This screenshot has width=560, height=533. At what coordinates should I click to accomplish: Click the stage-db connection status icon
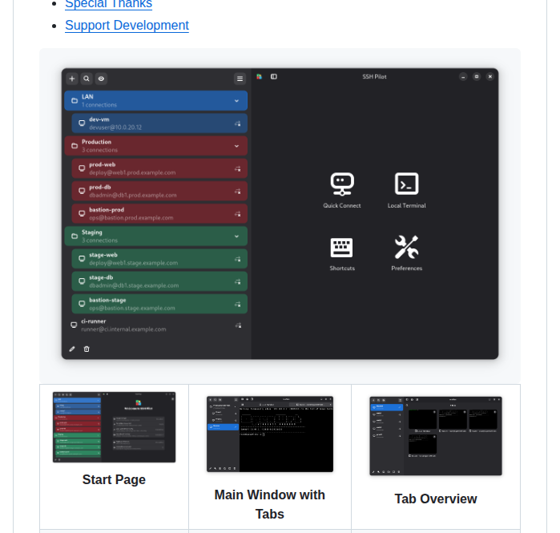coord(237,282)
